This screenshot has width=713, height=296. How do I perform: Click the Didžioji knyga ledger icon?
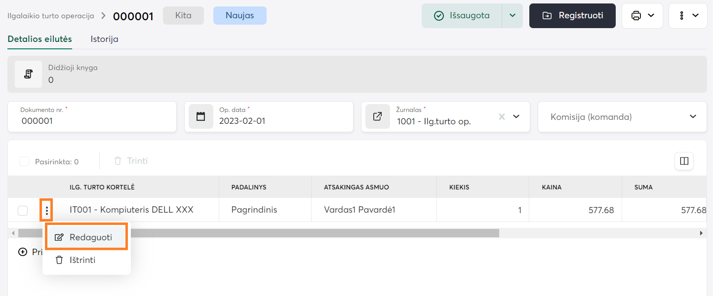(28, 74)
